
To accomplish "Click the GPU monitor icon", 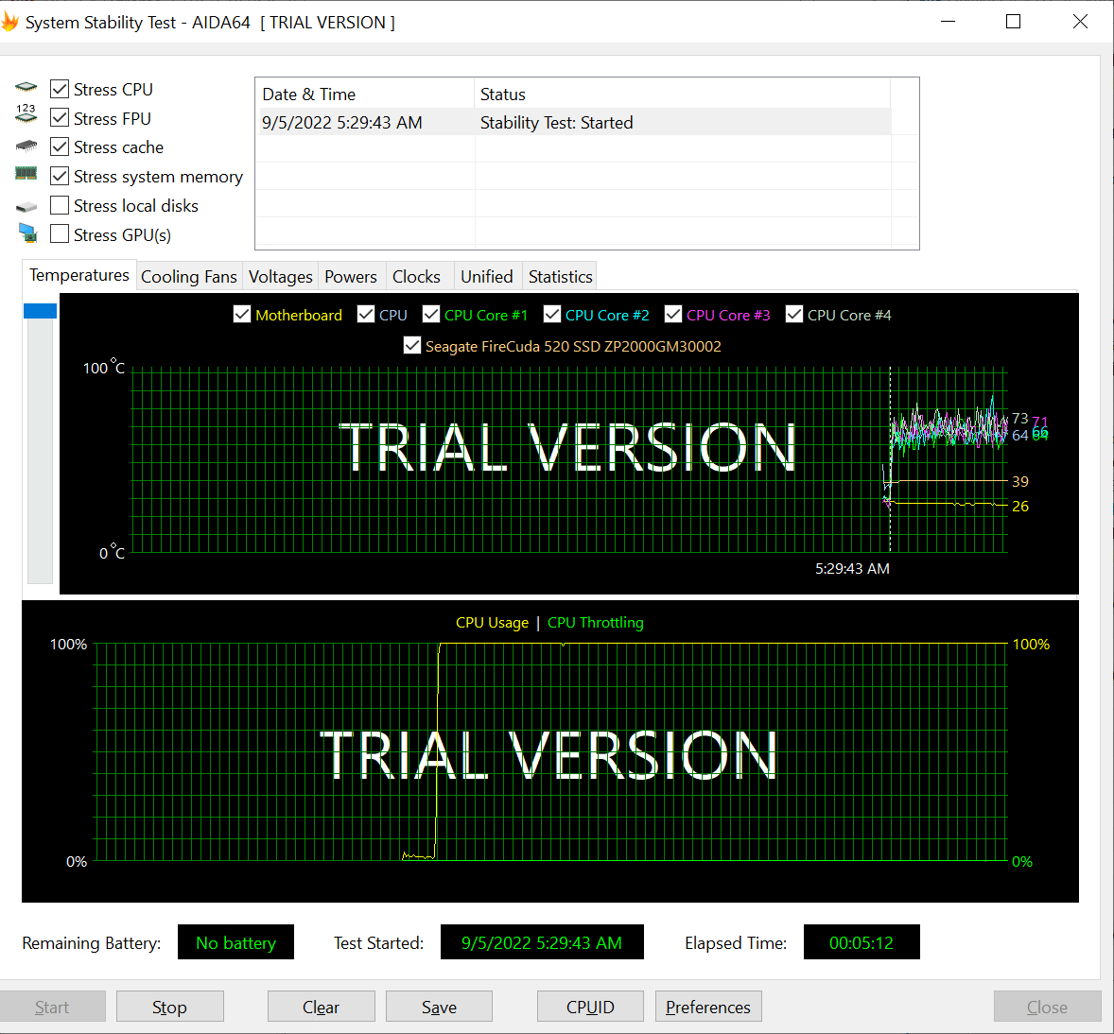I will coord(27,233).
